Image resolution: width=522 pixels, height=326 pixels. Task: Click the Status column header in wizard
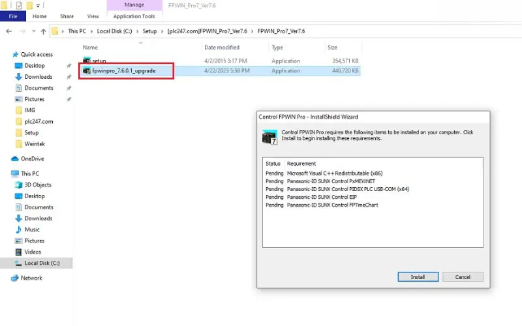click(x=273, y=164)
